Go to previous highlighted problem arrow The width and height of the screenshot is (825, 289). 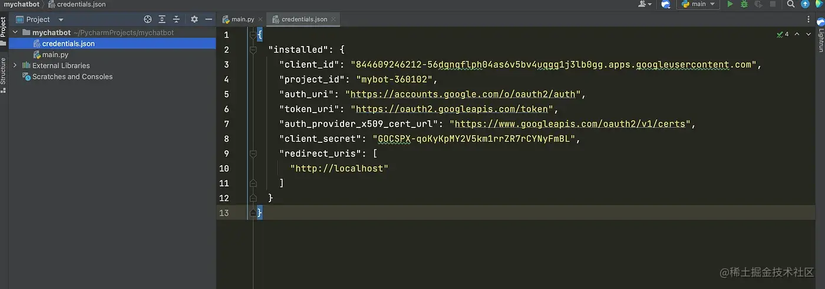(x=797, y=34)
